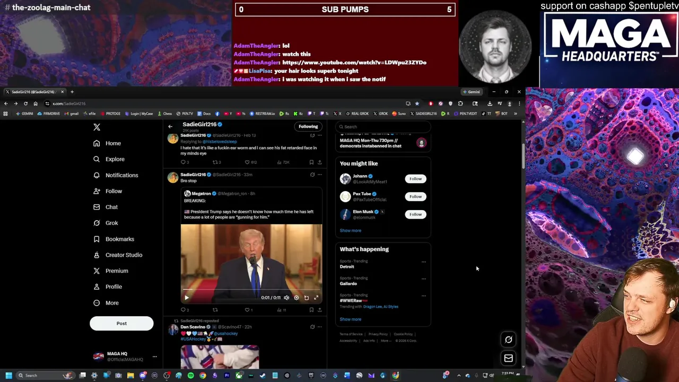
Task: Open the floating messages envelope button
Action: pos(508,359)
